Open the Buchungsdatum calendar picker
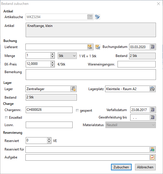The height and width of the screenshot is (174, 163). pyautogui.click(x=152, y=47)
